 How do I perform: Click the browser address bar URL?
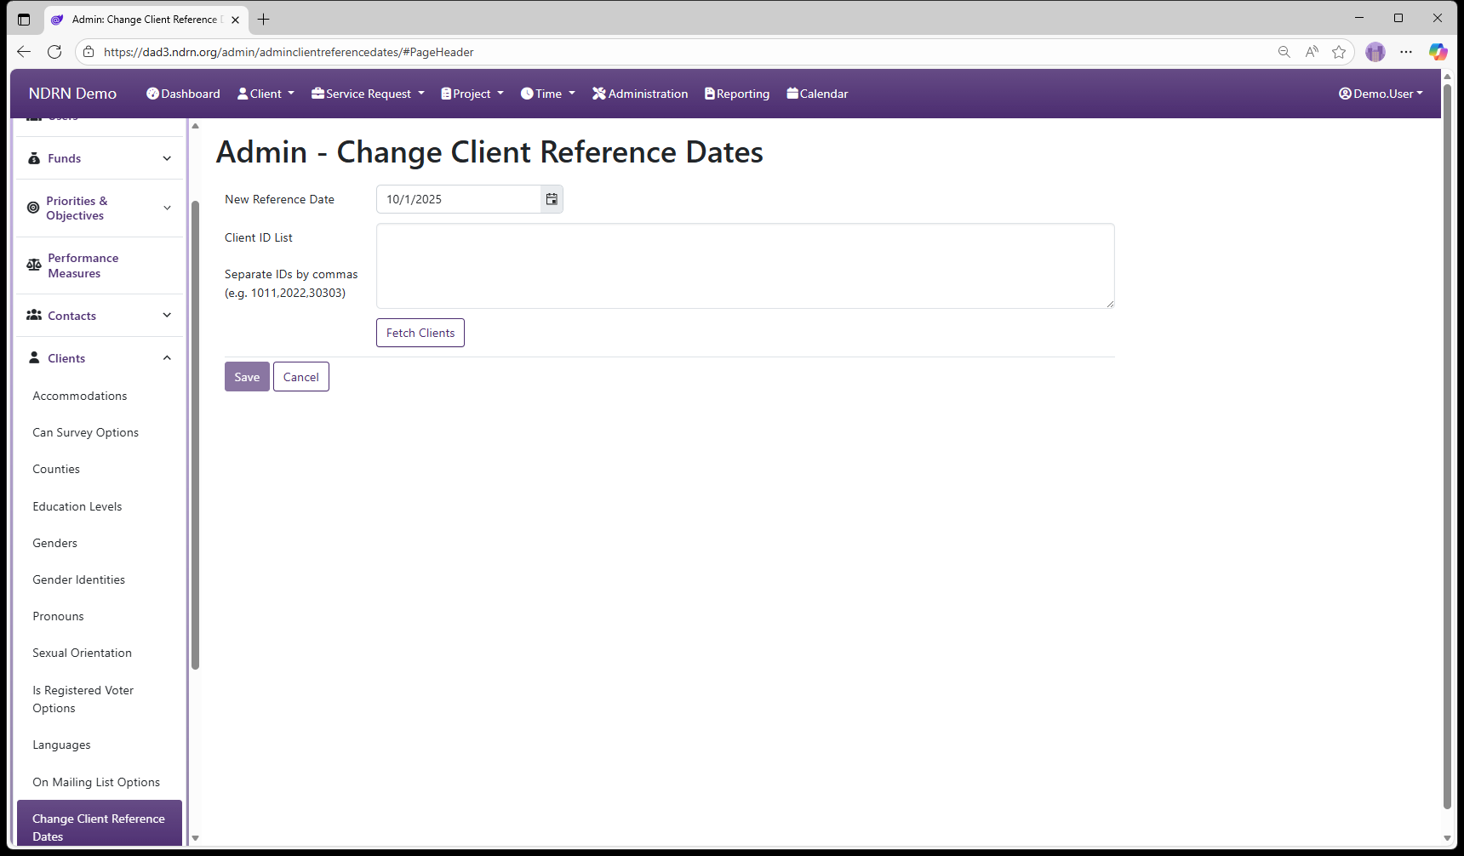(289, 52)
